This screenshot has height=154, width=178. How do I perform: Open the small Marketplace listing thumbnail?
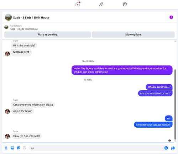click(x=6, y=27)
